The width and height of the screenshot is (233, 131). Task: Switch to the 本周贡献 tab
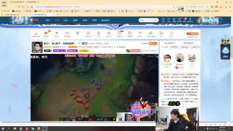pos(174,47)
